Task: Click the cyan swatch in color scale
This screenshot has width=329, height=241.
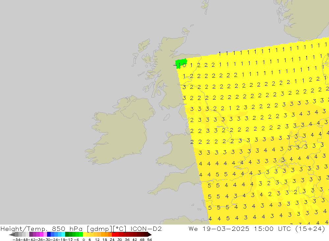Action: (x=63, y=234)
